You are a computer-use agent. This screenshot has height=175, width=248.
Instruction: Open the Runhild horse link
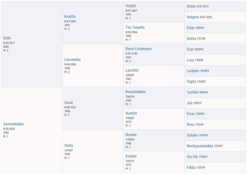pyautogui.click(x=131, y=113)
